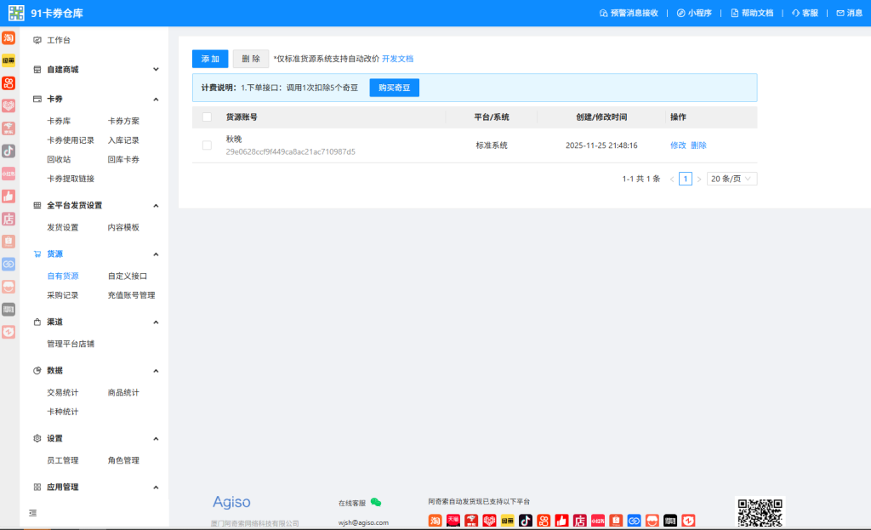The height and width of the screenshot is (530, 871).
Task: Open the Taobao platform icon in left rail
Action: point(9,38)
